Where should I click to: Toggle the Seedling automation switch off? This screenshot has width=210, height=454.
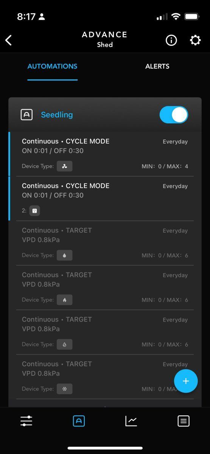coord(174,115)
